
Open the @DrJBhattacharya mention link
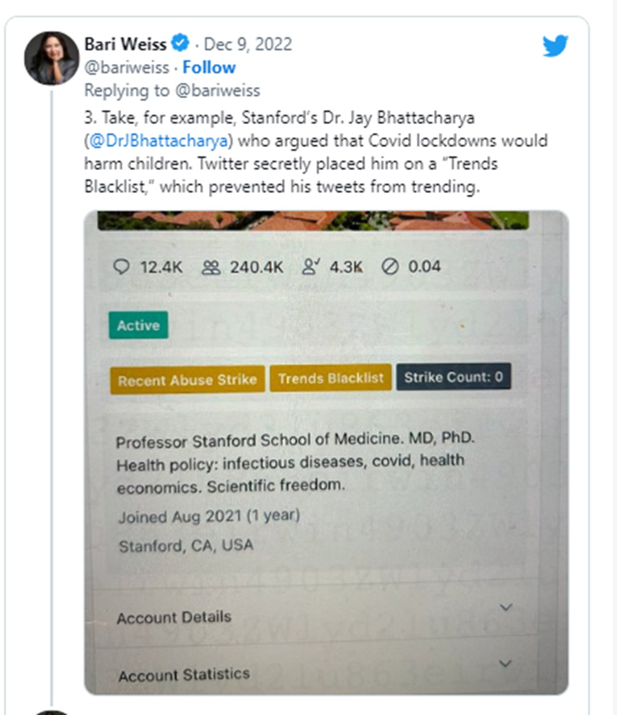(x=159, y=140)
